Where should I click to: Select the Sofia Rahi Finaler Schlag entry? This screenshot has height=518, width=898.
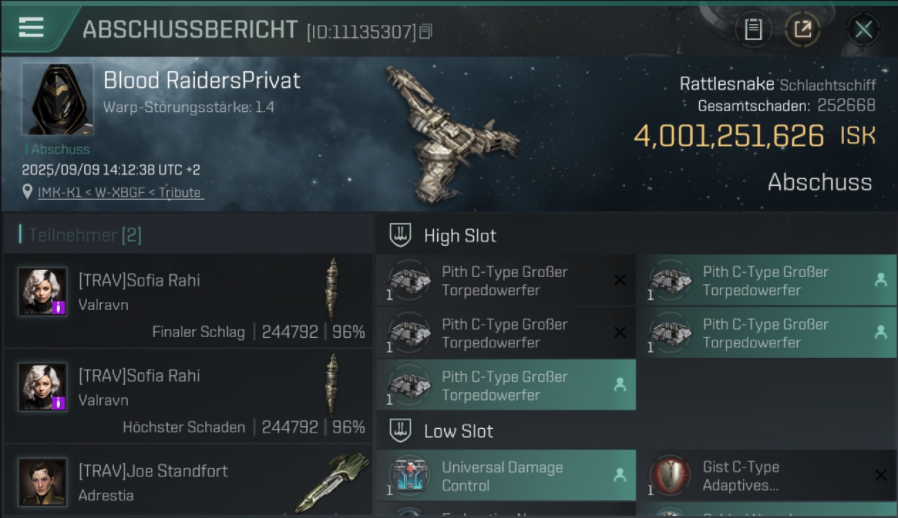(x=188, y=300)
